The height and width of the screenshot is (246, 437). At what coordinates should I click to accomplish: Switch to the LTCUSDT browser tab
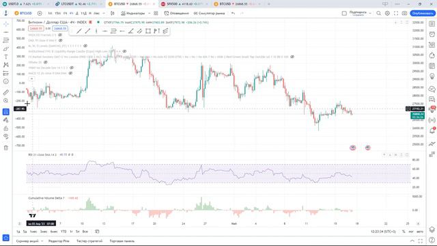tap(79, 4)
